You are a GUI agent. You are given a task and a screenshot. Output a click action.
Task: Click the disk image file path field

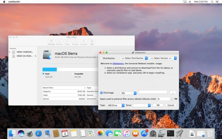tap(153, 92)
